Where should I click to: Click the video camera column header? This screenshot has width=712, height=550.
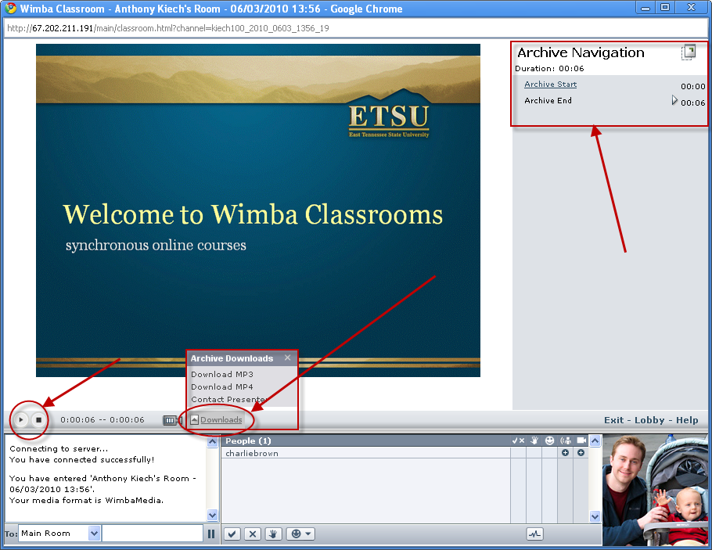(581, 440)
